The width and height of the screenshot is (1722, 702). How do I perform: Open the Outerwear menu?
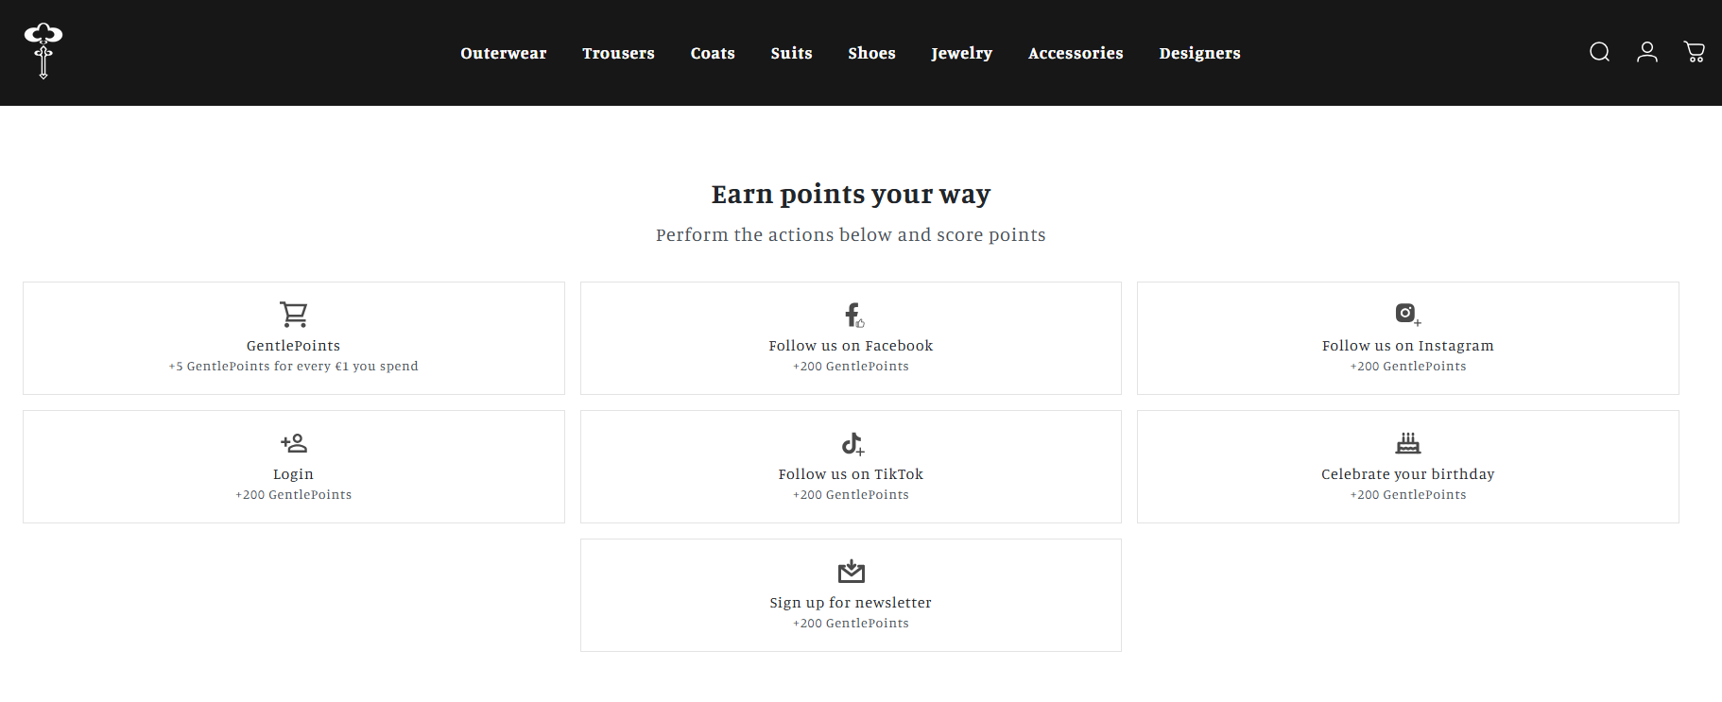pyautogui.click(x=504, y=54)
